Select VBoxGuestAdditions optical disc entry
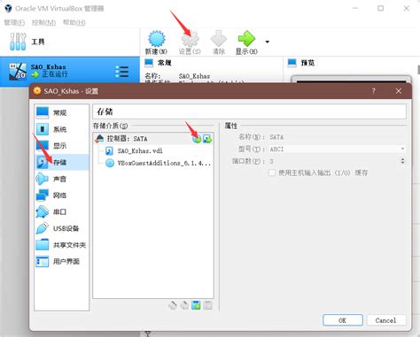The height and width of the screenshot is (337, 420). pyautogui.click(x=153, y=163)
